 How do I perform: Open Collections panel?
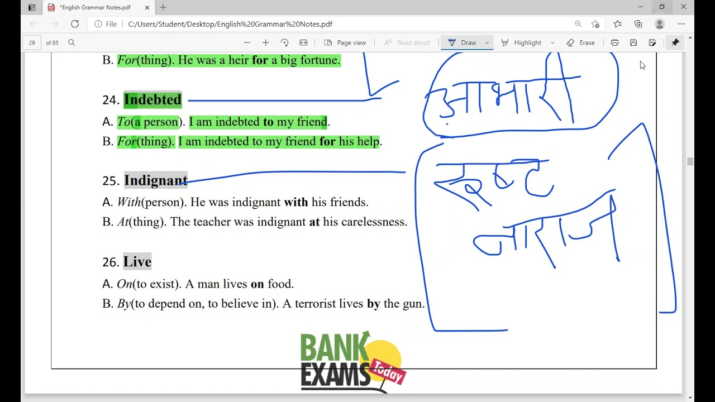tap(638, 24)
